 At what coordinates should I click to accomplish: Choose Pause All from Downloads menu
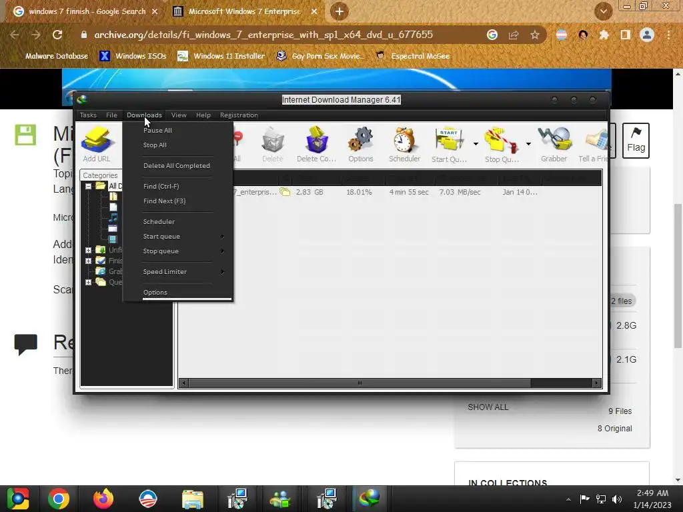(177, 130)
